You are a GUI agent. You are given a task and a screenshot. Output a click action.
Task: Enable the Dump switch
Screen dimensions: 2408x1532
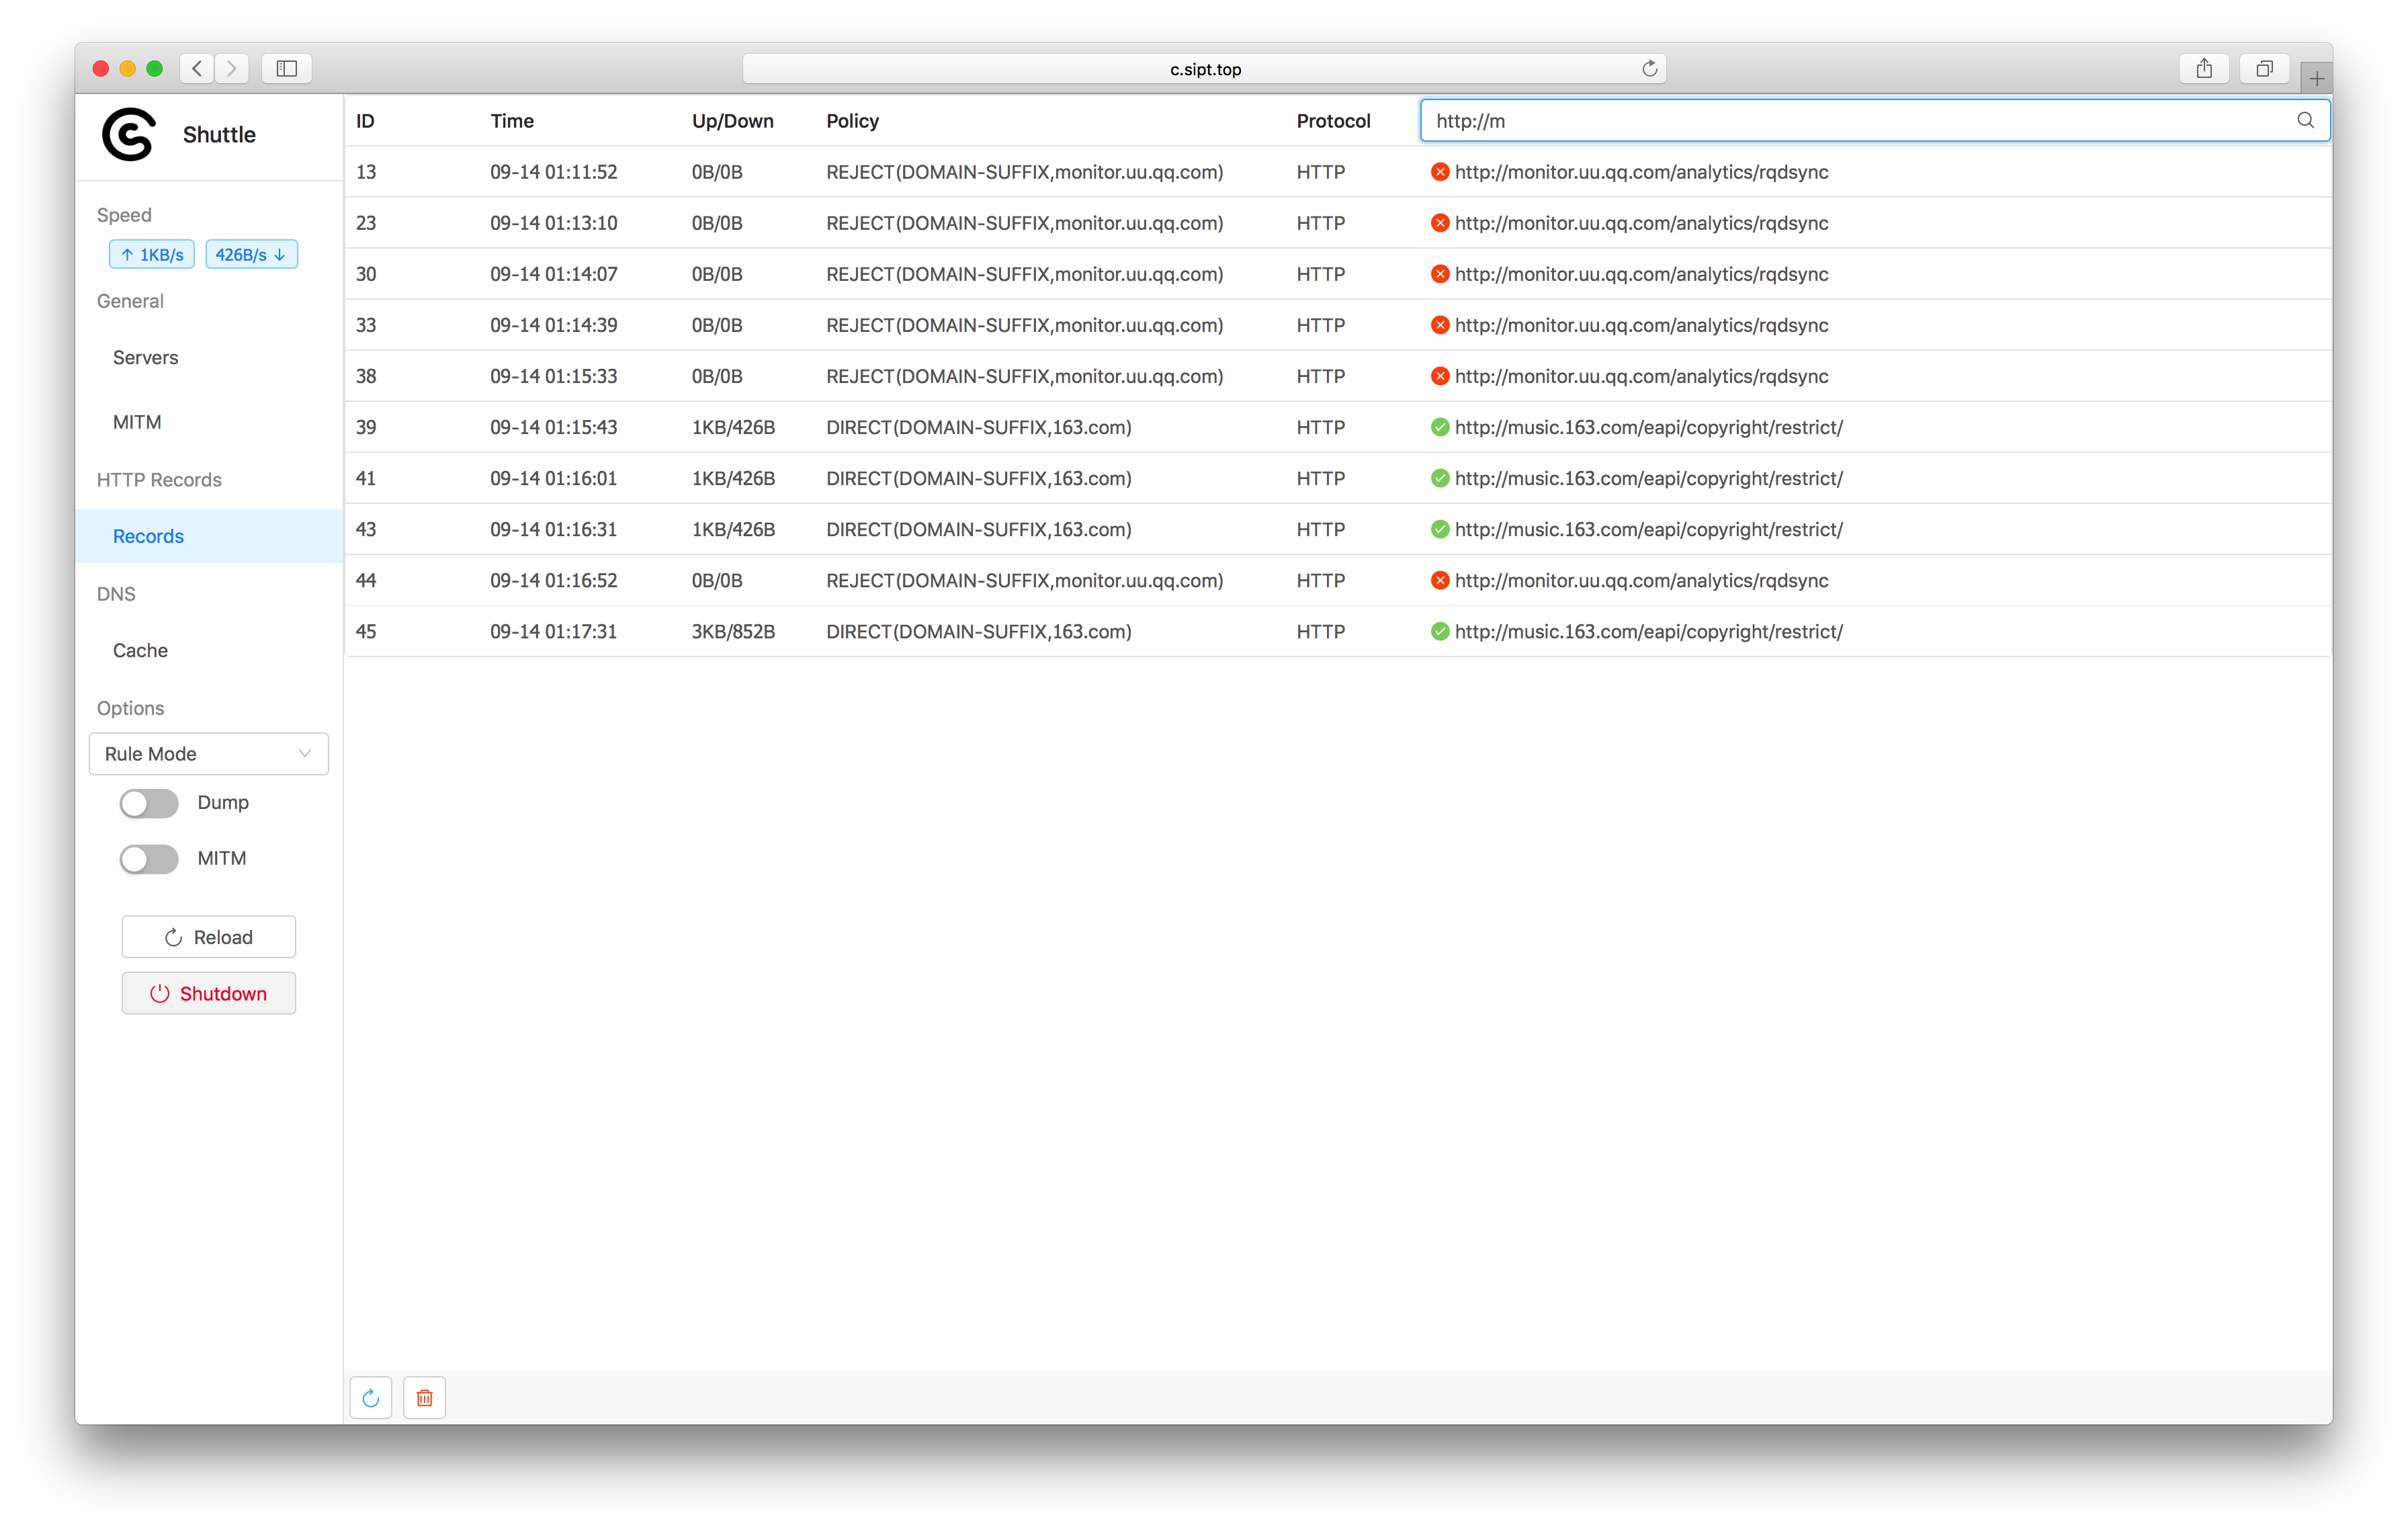pos(149,803)
